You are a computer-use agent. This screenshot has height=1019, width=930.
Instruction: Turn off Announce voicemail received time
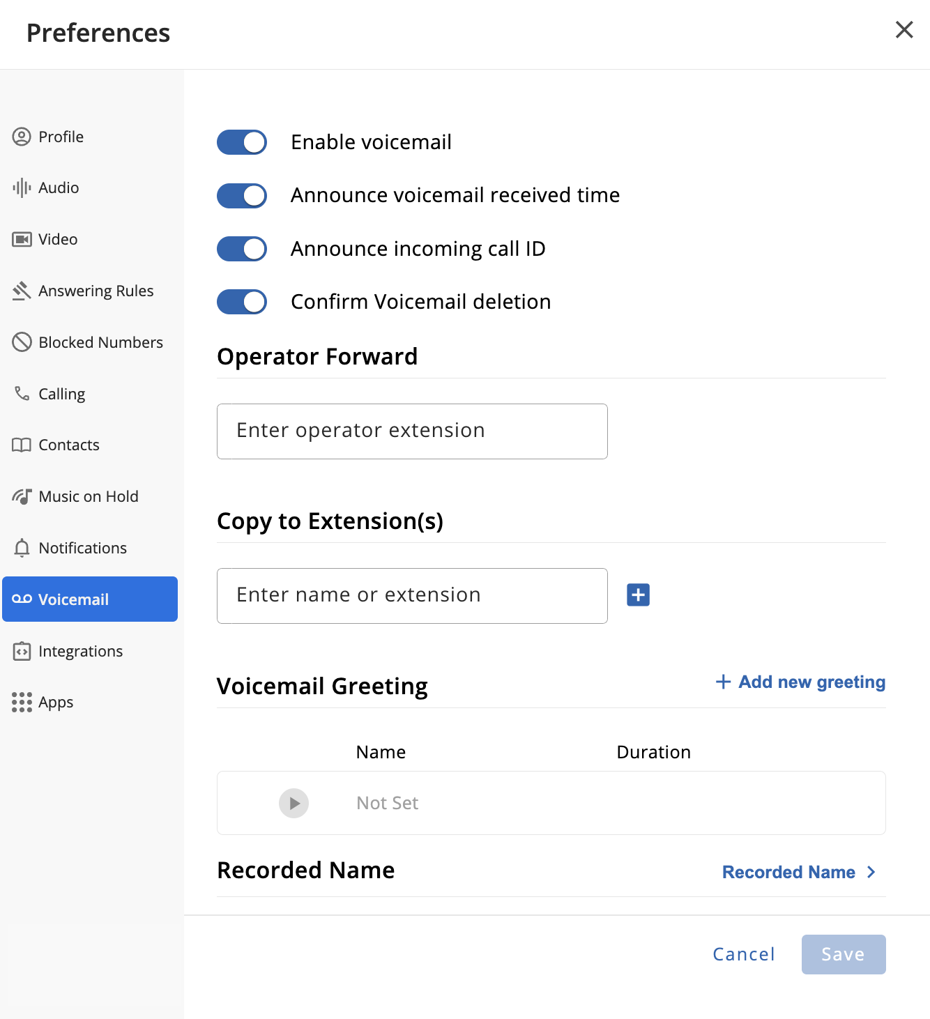coord(242,196)
